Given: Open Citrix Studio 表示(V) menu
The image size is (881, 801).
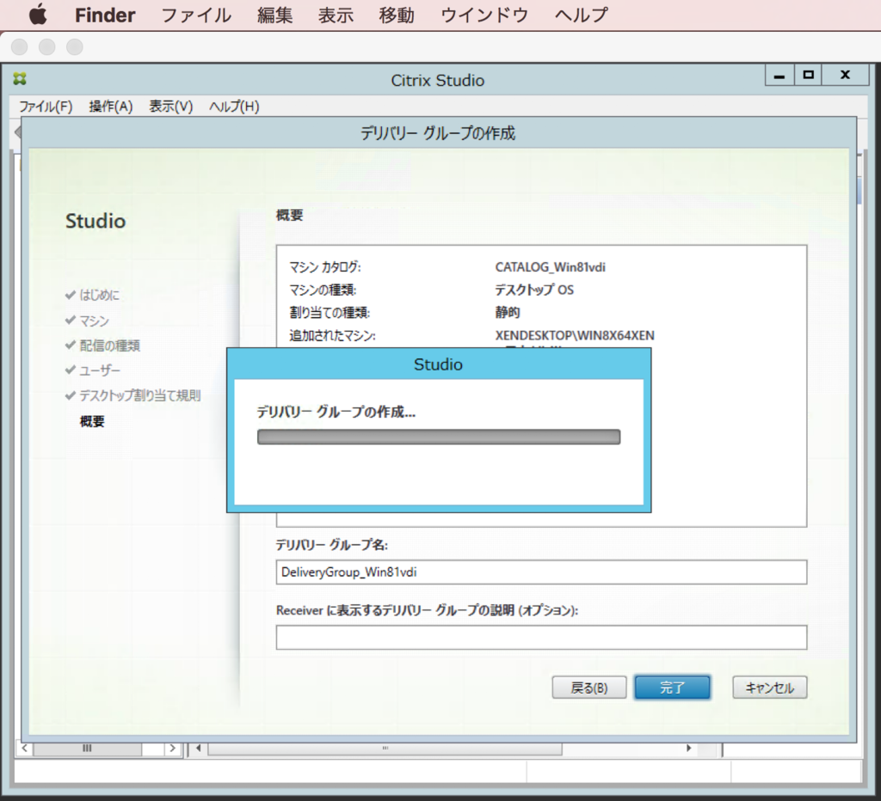Looking at the screenshot, I should coord(171,106).
